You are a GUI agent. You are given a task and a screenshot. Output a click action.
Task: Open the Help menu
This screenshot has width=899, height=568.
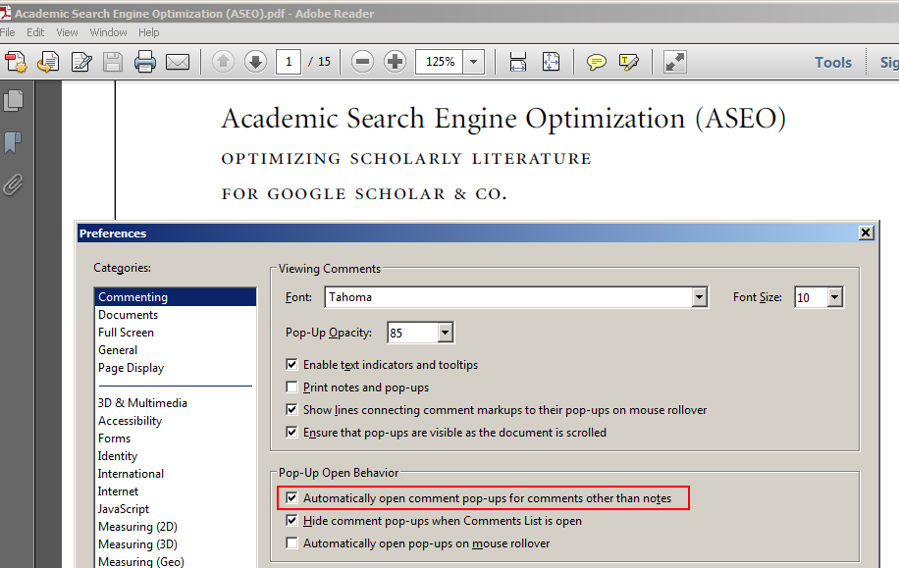(x=148, y=32)
